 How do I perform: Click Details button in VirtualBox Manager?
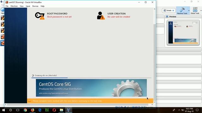(169, 10)
